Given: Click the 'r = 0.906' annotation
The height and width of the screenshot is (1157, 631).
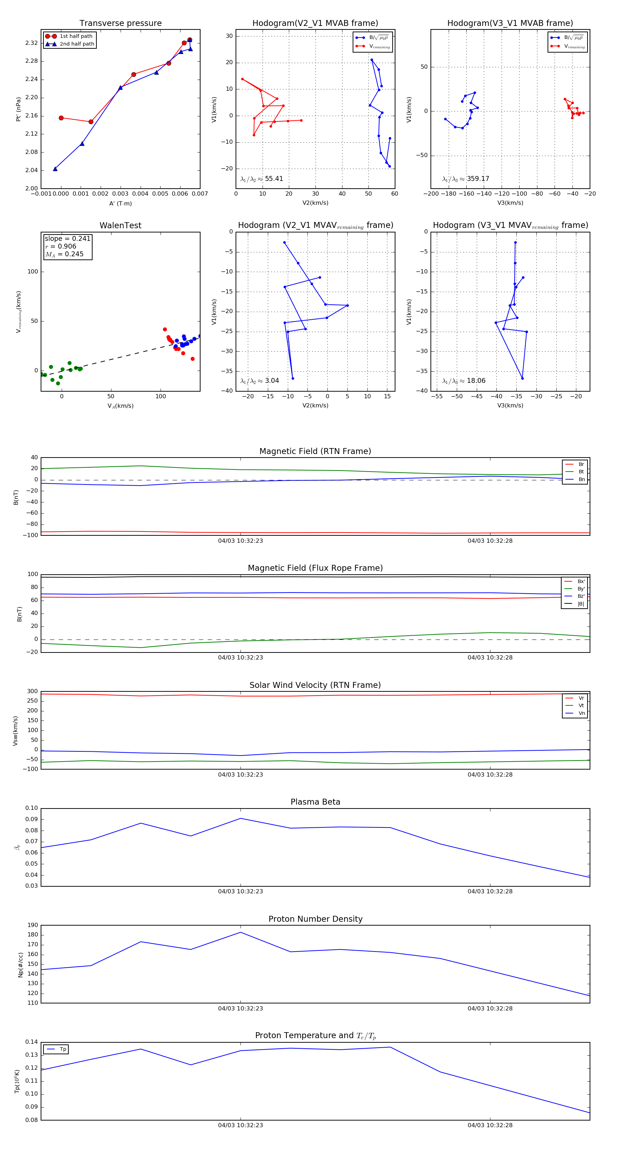Looking at the screenshot, I should pos(61,246).
